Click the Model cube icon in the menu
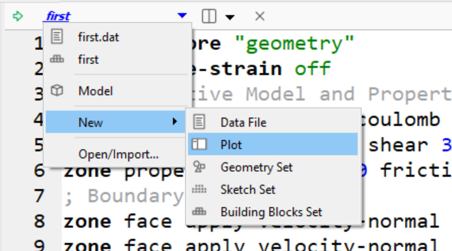Screen dimensions: 452x251 57,91
